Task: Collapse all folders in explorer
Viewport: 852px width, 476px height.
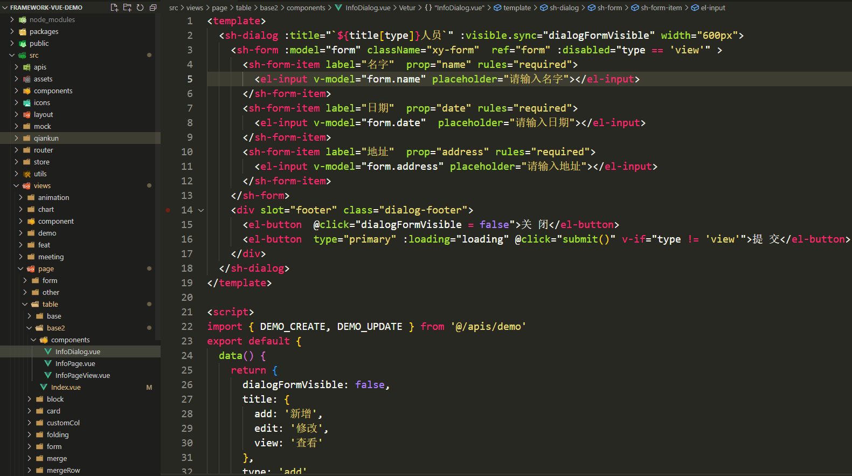Action: (153, 8)
